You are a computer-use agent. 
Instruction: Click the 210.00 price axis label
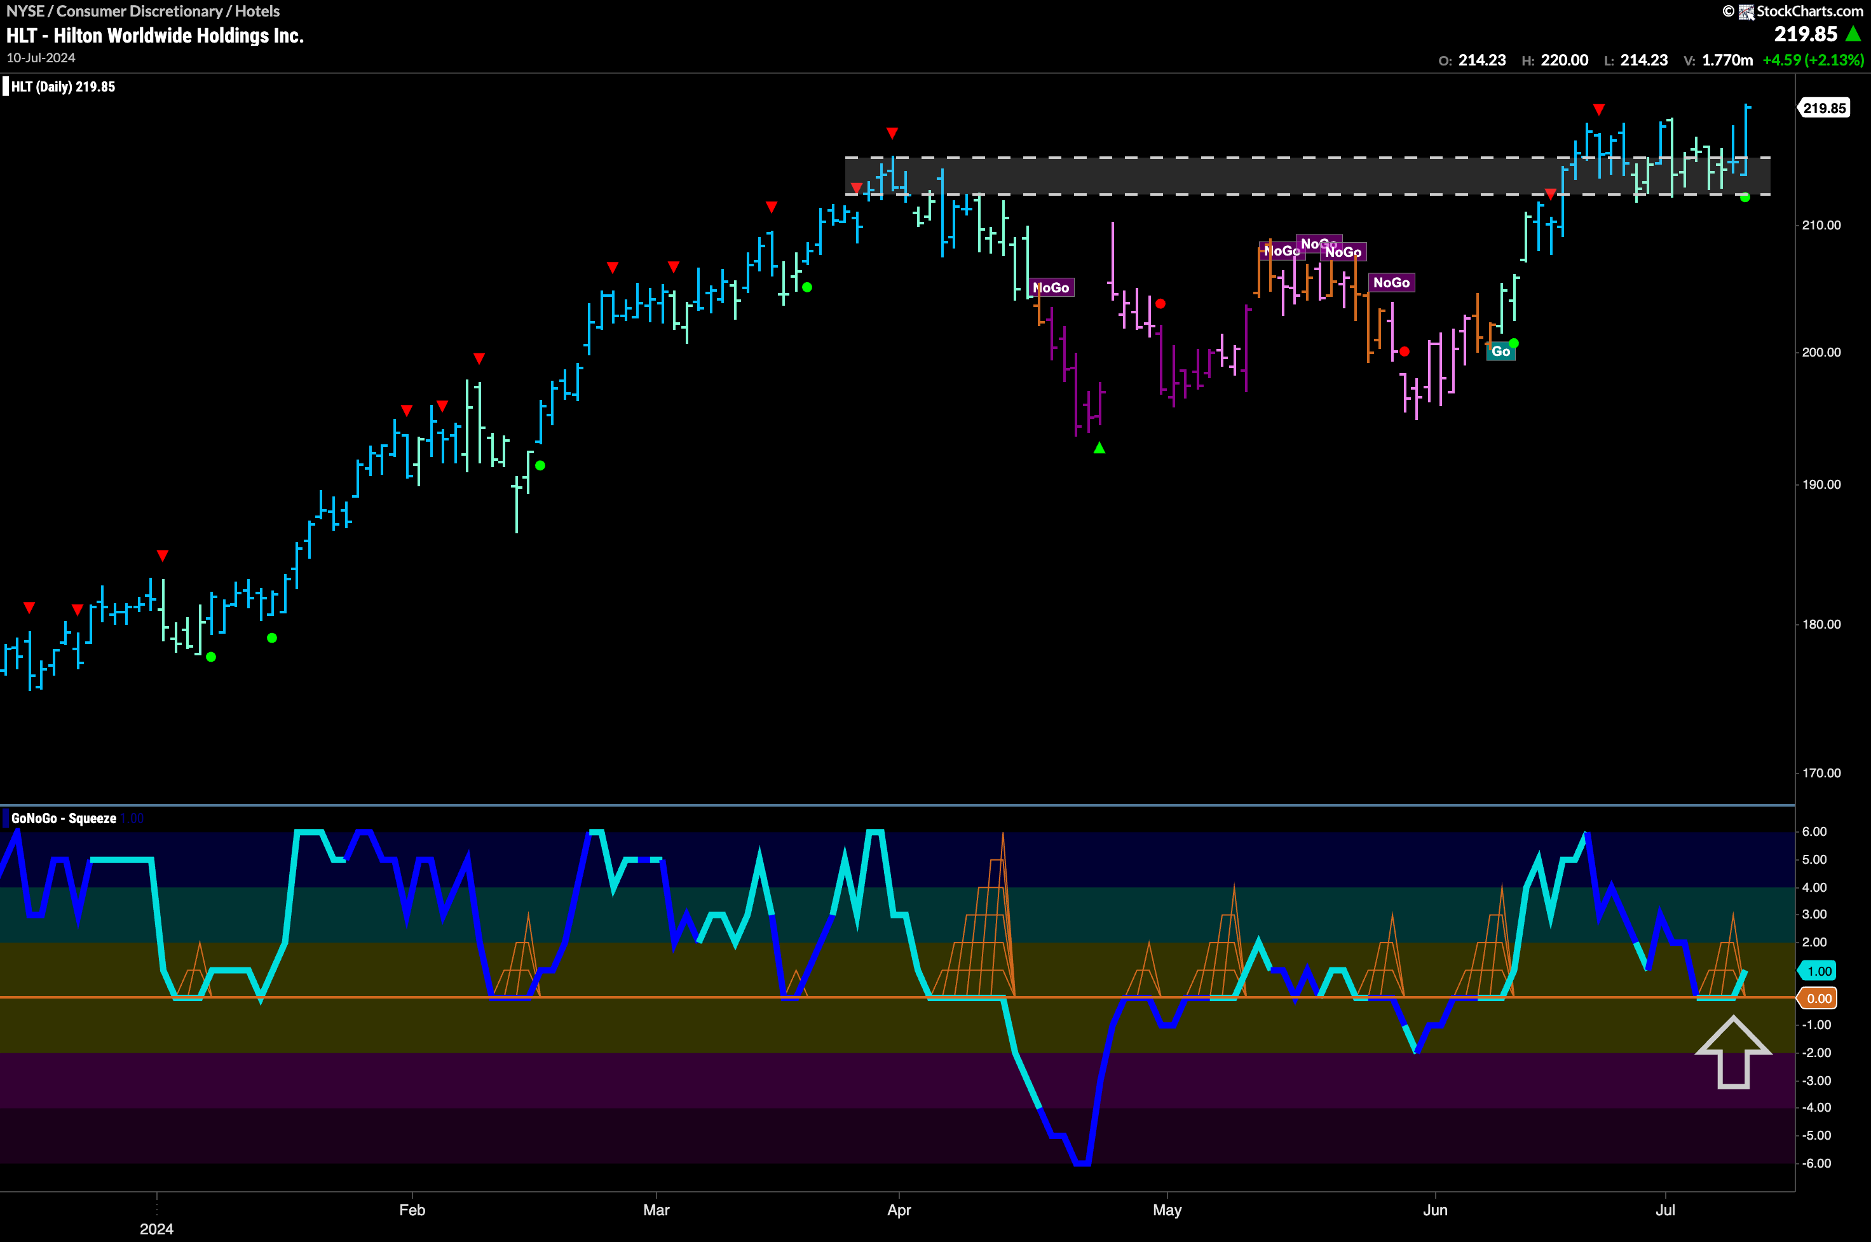[x=1821, y=225]
